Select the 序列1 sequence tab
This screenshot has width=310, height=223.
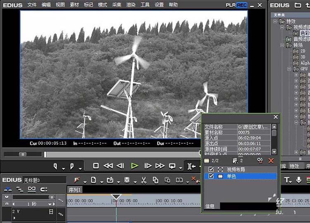(74, 190)
